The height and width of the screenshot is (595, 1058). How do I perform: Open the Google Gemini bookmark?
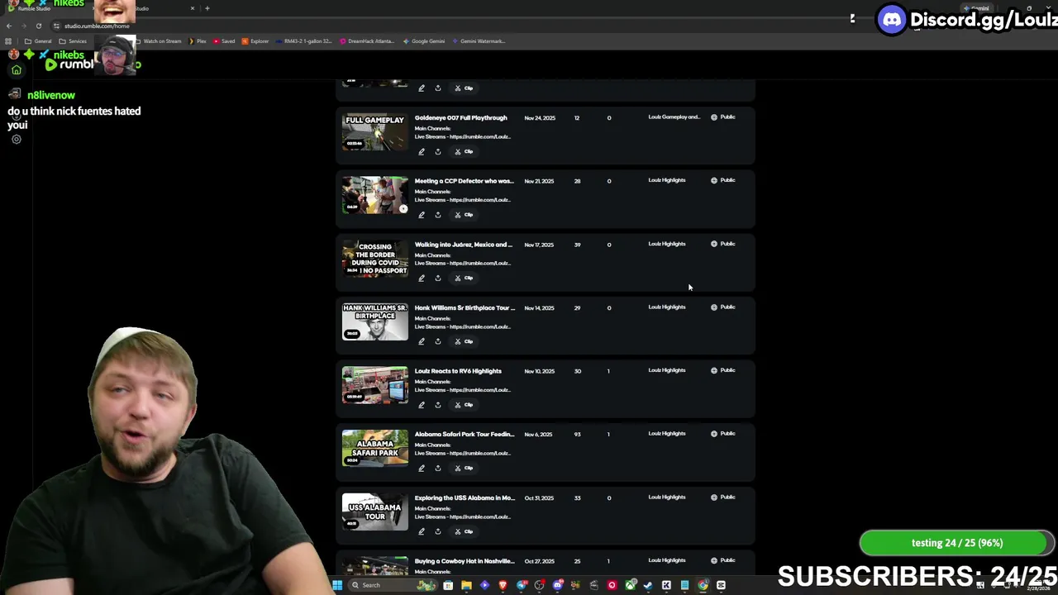[424, 41]
